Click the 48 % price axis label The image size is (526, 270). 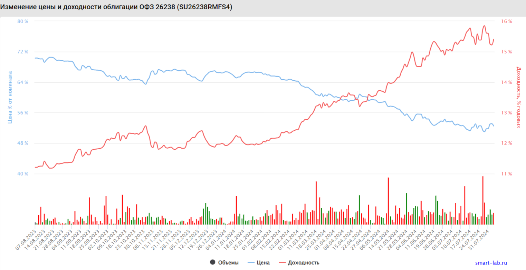23,143
